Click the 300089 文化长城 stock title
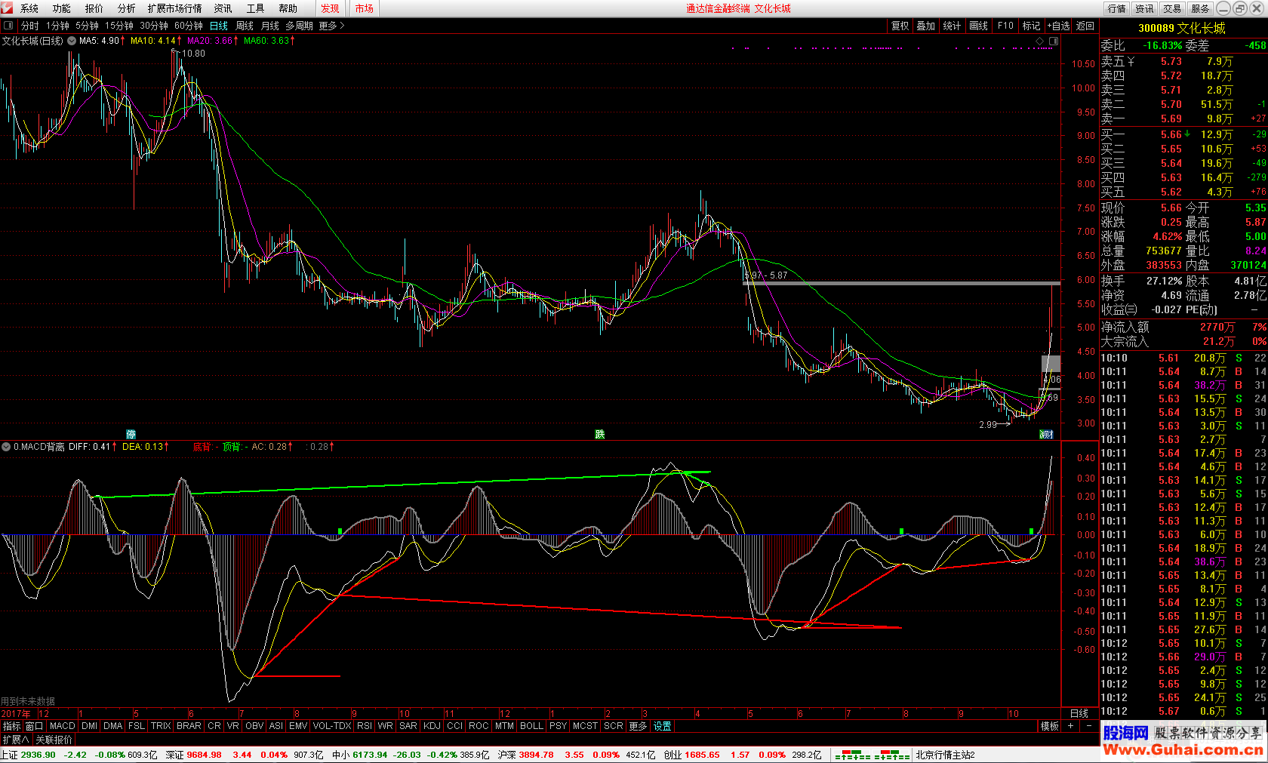Viewport: 1268px width, 763px height. [1182, 28]
